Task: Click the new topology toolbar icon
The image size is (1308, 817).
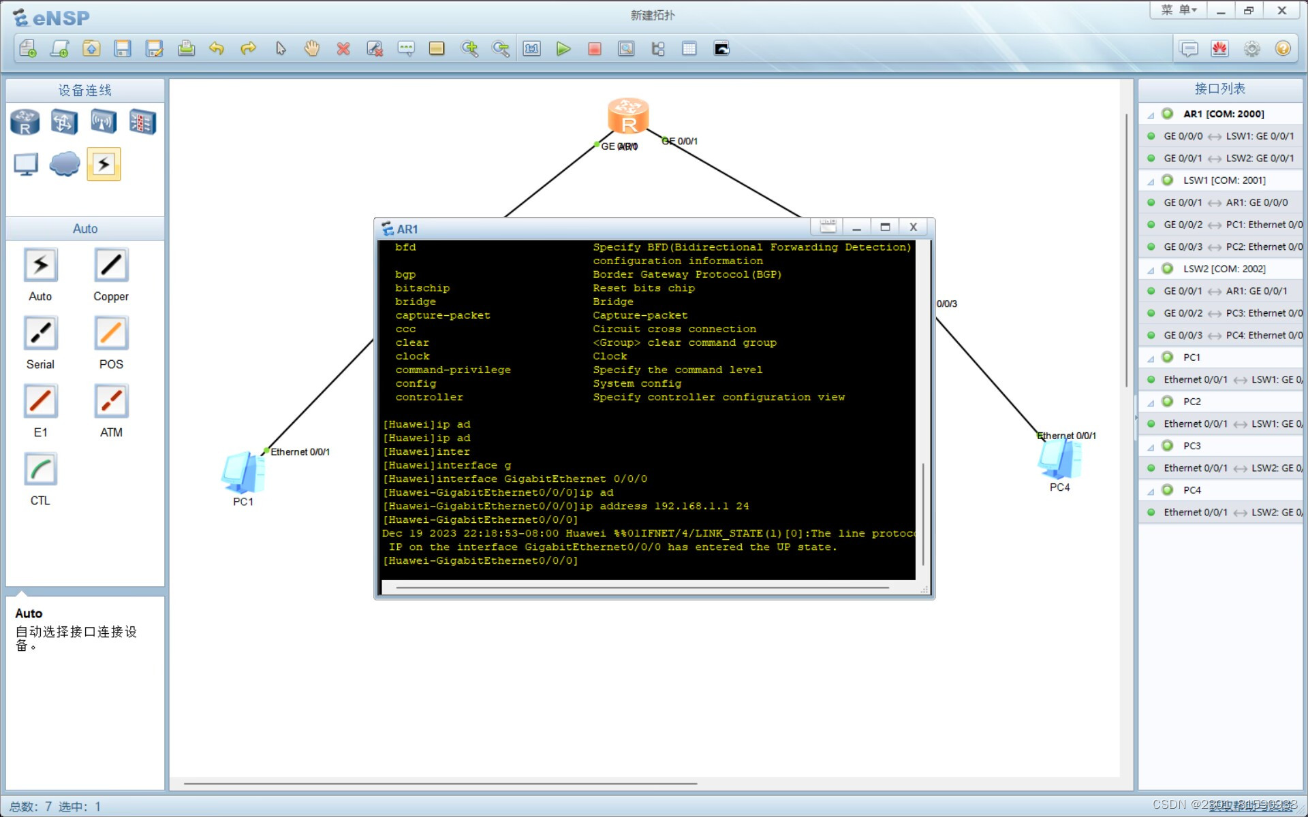Action: click(x=28, y=48)
